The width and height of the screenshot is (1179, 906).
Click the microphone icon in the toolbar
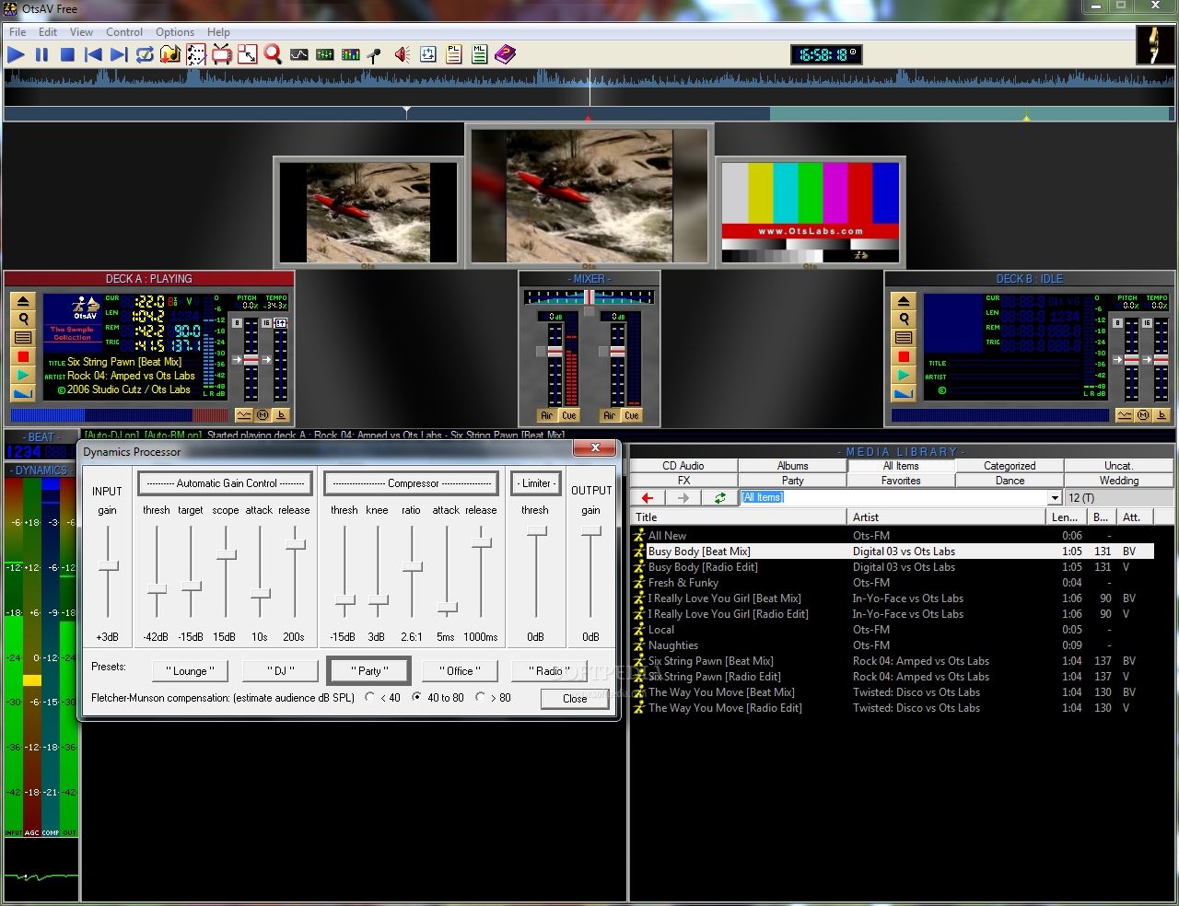click(375, 54)
